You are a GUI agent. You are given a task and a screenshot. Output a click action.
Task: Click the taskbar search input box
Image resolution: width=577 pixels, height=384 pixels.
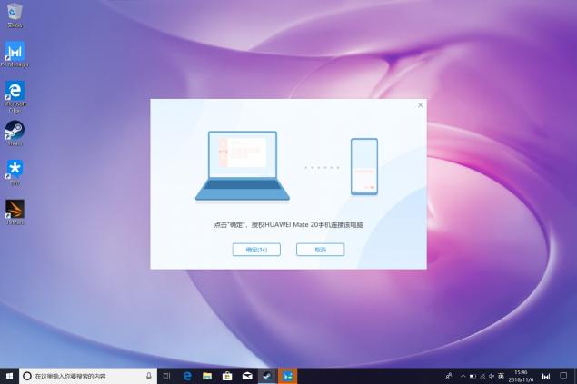click(x=88, y=376)
